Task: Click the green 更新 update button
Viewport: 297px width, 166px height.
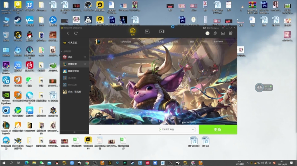Action: pyautogui.click(x=218, y=129)
